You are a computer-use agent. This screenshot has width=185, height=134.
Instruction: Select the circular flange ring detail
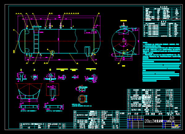click(81, 99)
